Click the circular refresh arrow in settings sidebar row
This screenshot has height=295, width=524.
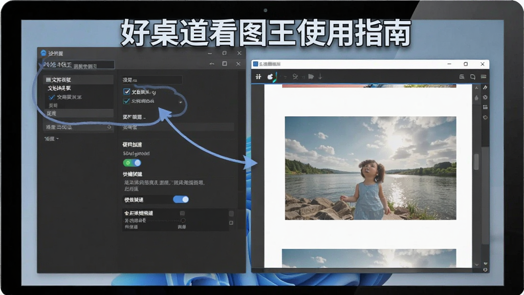pos(109,127)
